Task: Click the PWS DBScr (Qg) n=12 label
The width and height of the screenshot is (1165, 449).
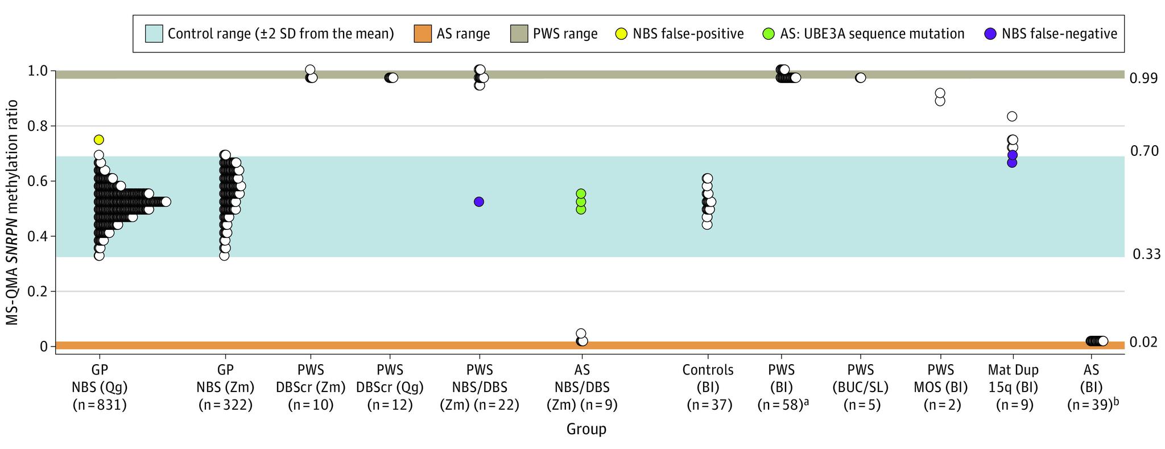Action: [x=391, y=388]
